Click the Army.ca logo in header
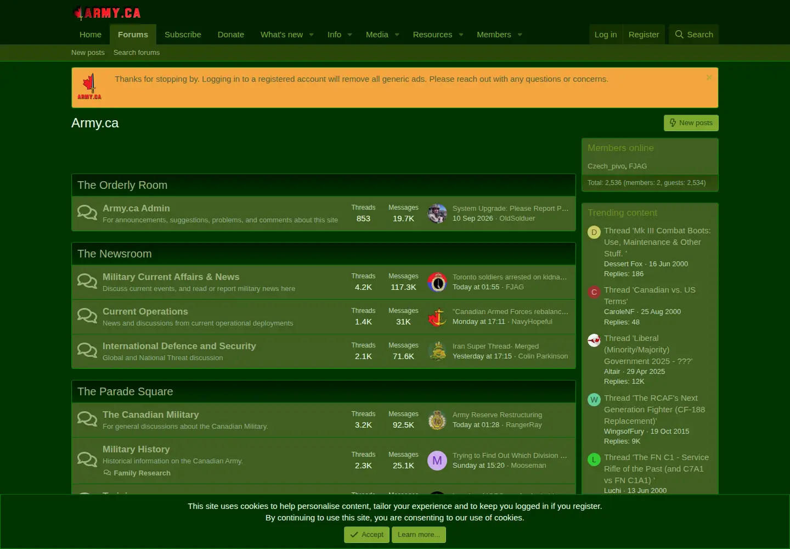 pyautogui.click(x=107, y=13)
